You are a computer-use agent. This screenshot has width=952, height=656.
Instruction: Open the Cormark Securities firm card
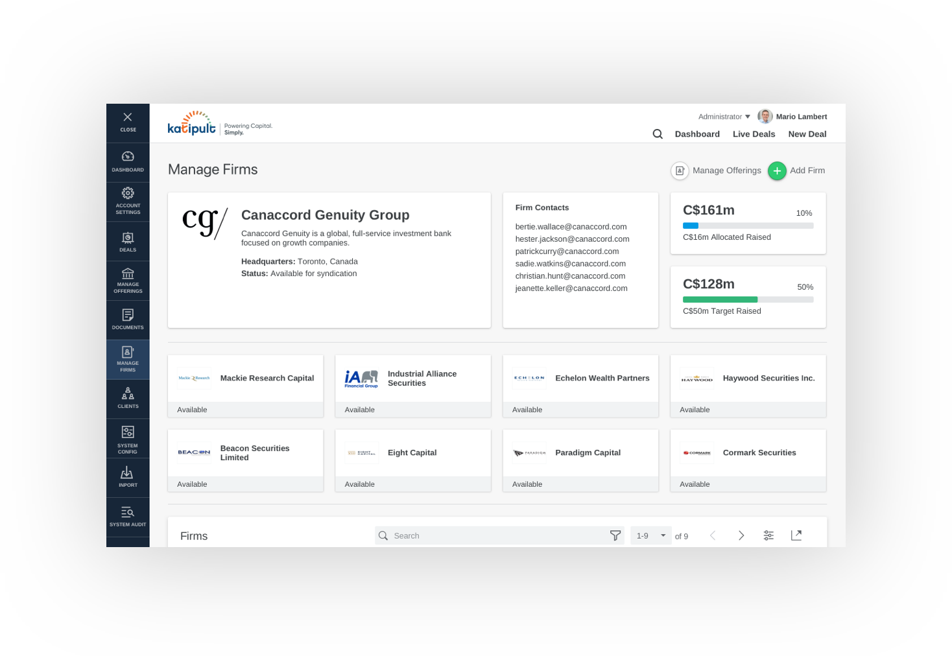click(748, 461)
